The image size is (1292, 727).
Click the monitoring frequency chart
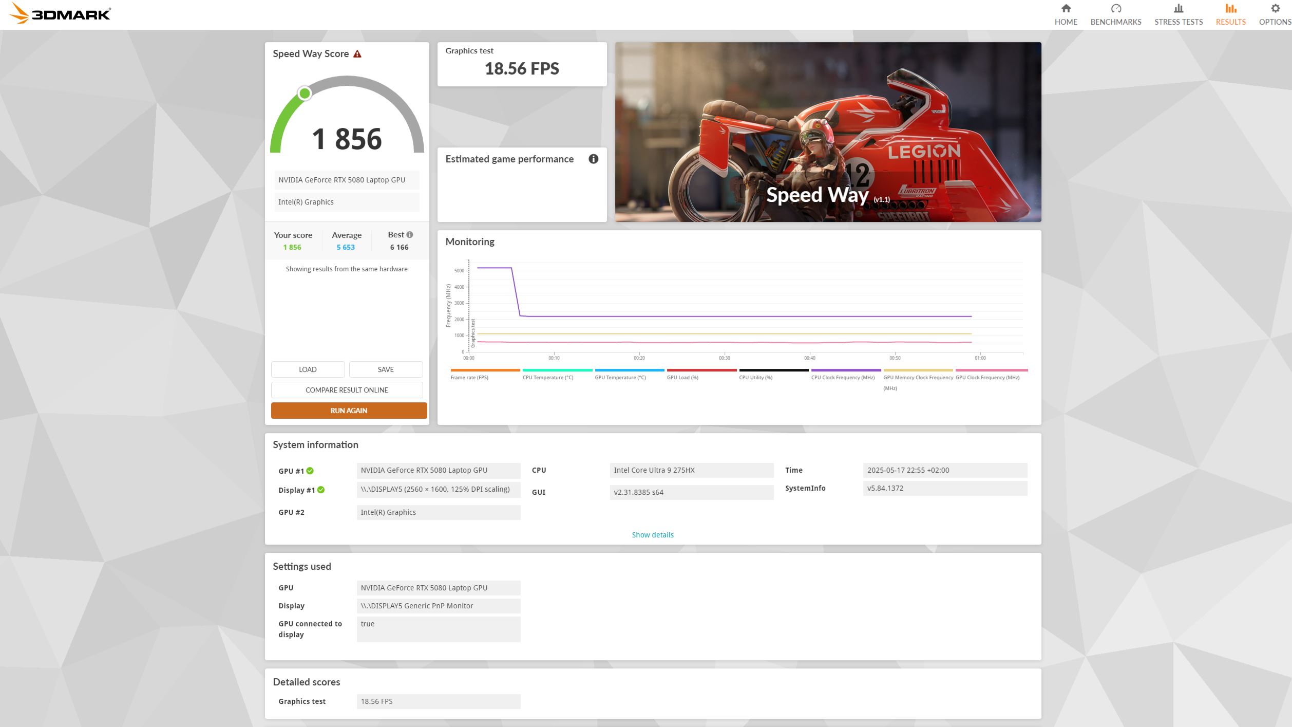coord(746,307)
